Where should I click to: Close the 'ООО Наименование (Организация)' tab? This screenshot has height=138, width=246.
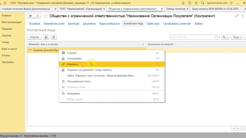click(x=104, y=9)
